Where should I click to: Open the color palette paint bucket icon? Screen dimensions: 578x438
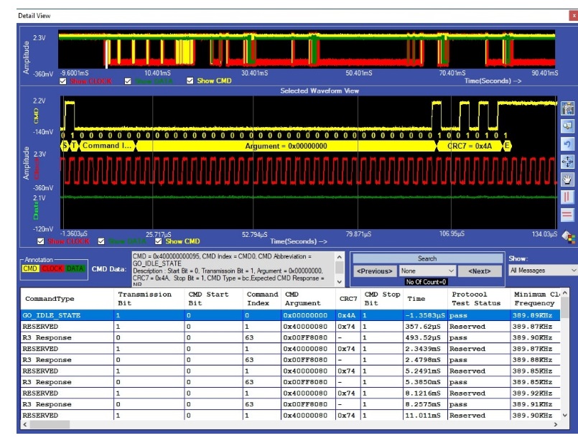pos(569,237)
